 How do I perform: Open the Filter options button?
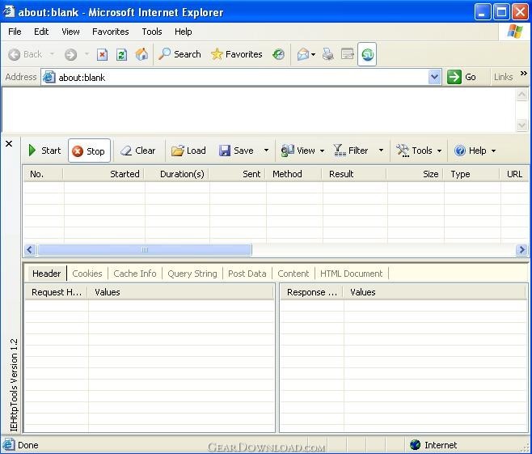coord(350,151)
